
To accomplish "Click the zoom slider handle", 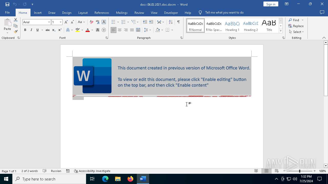I will pos(300,171).
